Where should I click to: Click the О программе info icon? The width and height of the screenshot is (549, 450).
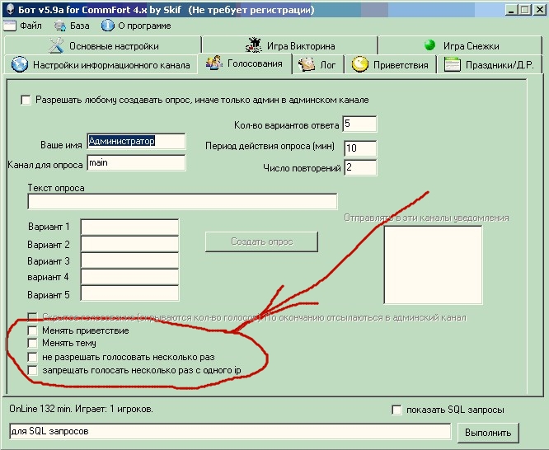tap(108, 26)
